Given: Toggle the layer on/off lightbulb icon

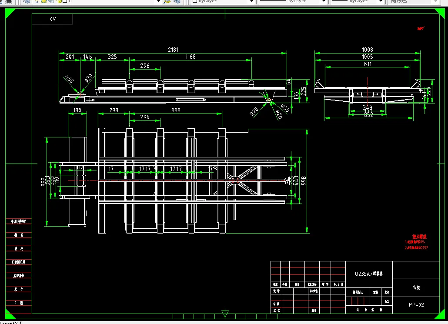Looking at the screenshot, I should click(37, 1).
